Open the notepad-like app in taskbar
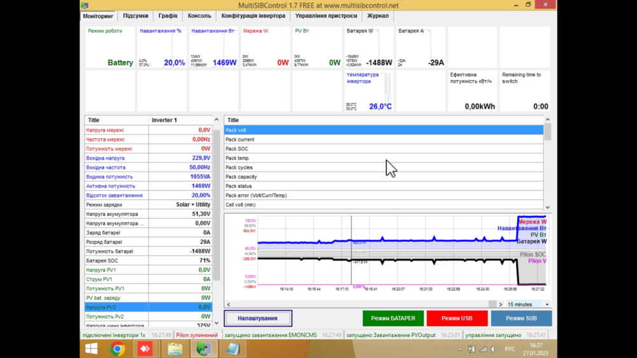The width and height of the screenshot is (637, 358). pos(233,348)
